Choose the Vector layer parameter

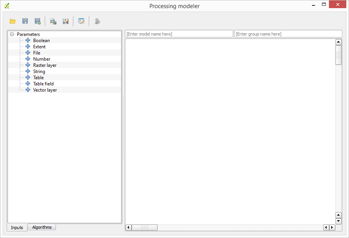click(x=45, y=90)
